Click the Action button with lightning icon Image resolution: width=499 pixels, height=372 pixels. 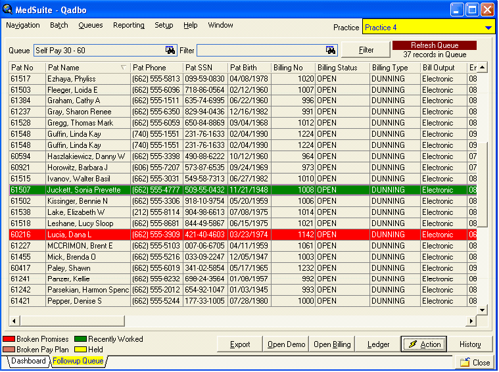tap(424, 344)
